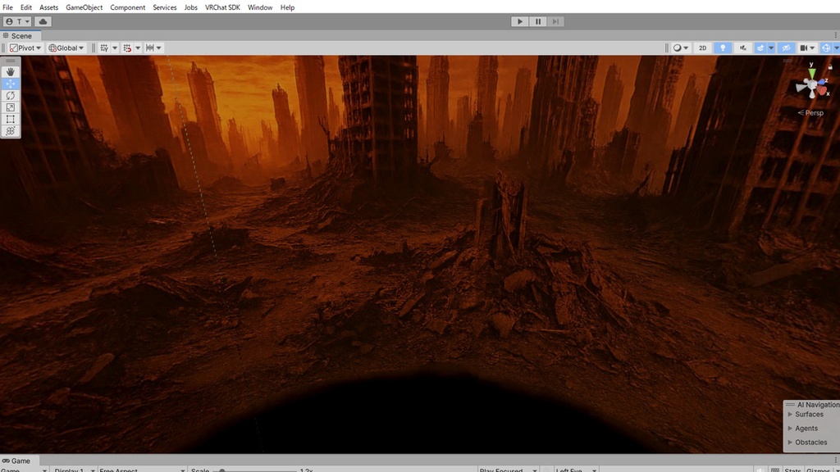Open the Pivot handle position dropdown
This screenshot has height=472, width=840.
(25, 48)
